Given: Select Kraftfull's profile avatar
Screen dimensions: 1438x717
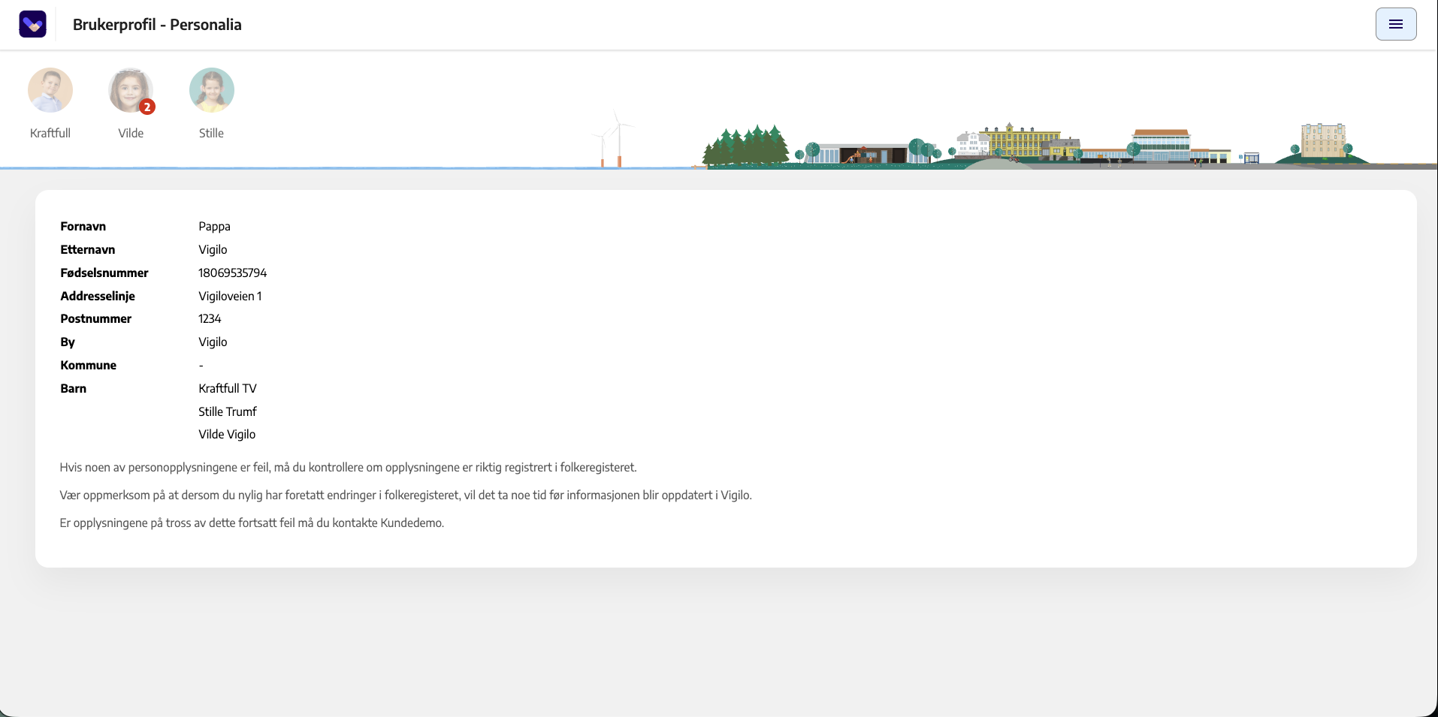Looking at the screenshot, I should [x=50, y=90].
